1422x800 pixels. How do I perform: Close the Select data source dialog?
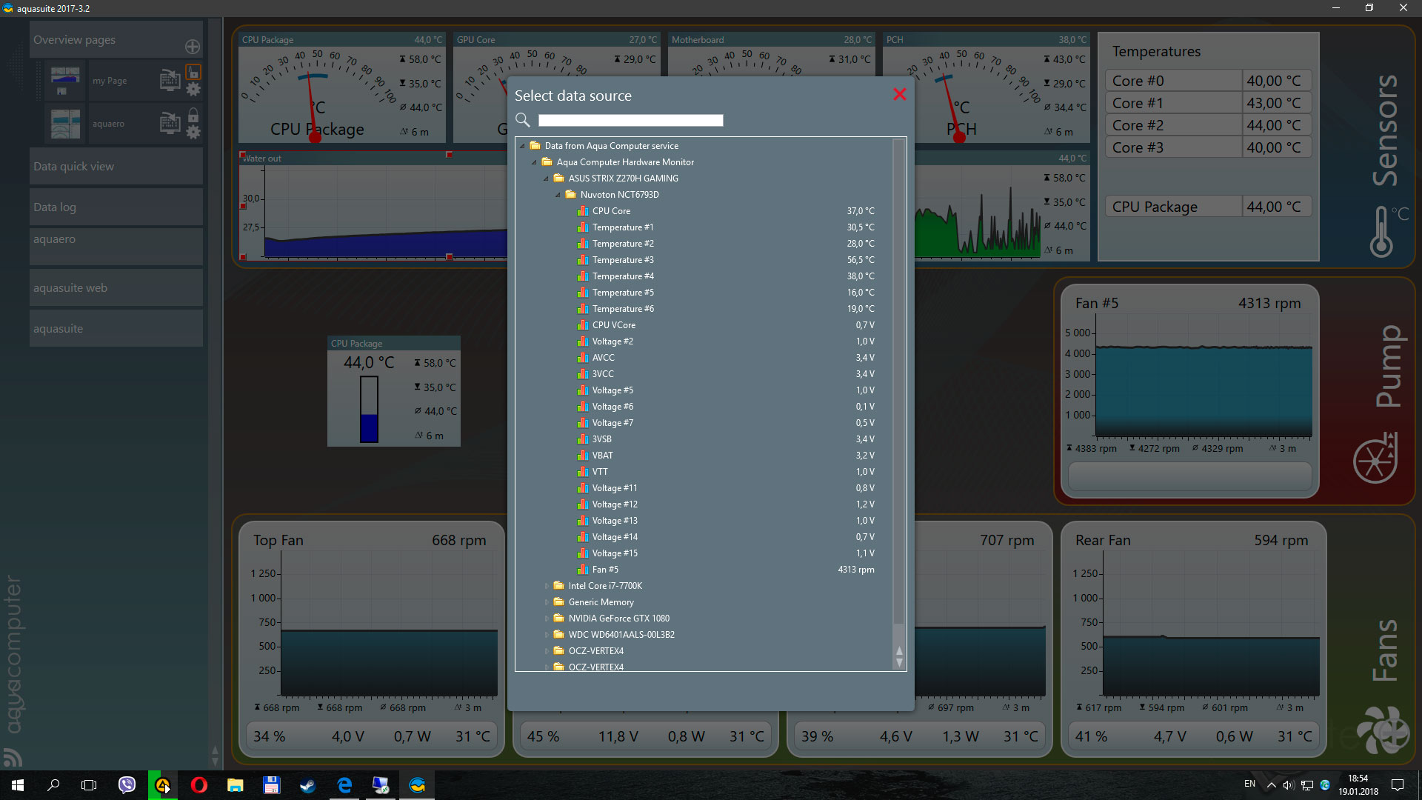point(899,94)
